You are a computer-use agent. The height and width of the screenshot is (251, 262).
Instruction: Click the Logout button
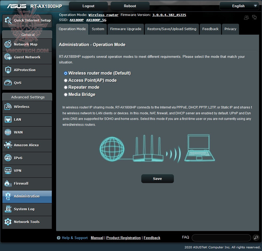88,6
